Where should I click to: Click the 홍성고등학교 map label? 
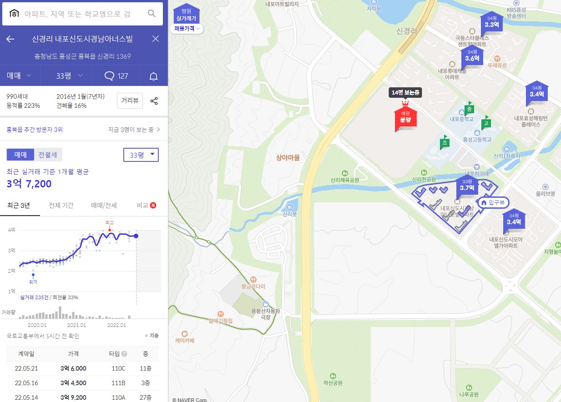click(476, 139)
